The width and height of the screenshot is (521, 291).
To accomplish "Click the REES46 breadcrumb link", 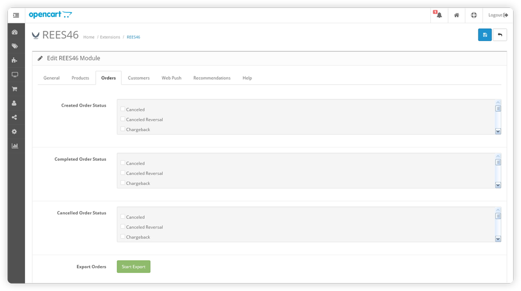I will (x=133, y=37).
